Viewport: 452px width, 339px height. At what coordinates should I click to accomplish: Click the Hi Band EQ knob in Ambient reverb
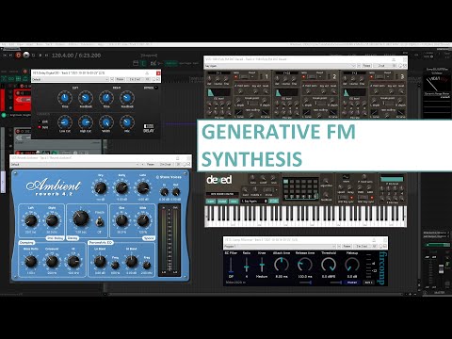pos(132,261)
